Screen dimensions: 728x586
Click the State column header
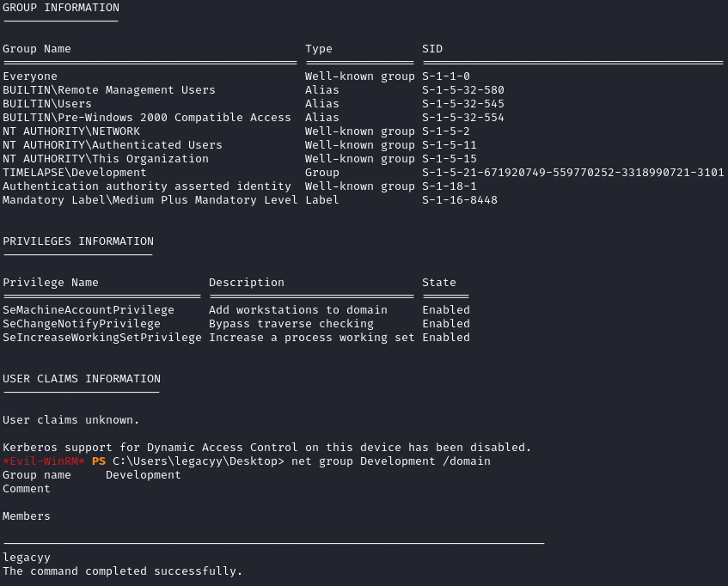pyautogui.click(x=439, y=283)
